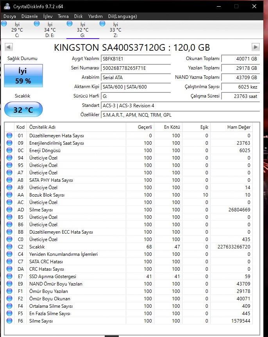Viewport: 268px width, 337px height.
Task: Click the NAND Yazma Toplamı value 43709 GB
Action: point(241,77)
